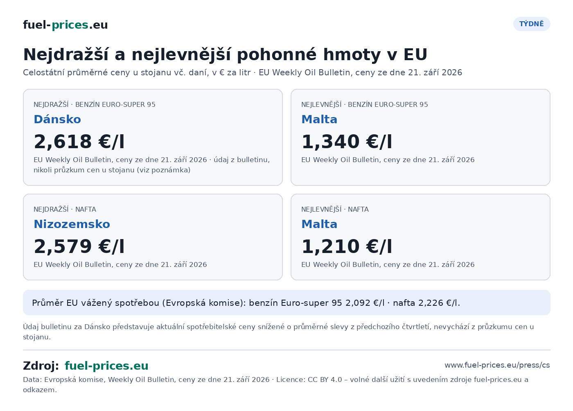Screen dimensions: 573x411
Task: Select the NEJLEVNĚJŠÍ · NAFTA label
Action: coord(335,209)
